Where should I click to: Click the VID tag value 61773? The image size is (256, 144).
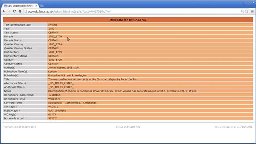[52, 114]
